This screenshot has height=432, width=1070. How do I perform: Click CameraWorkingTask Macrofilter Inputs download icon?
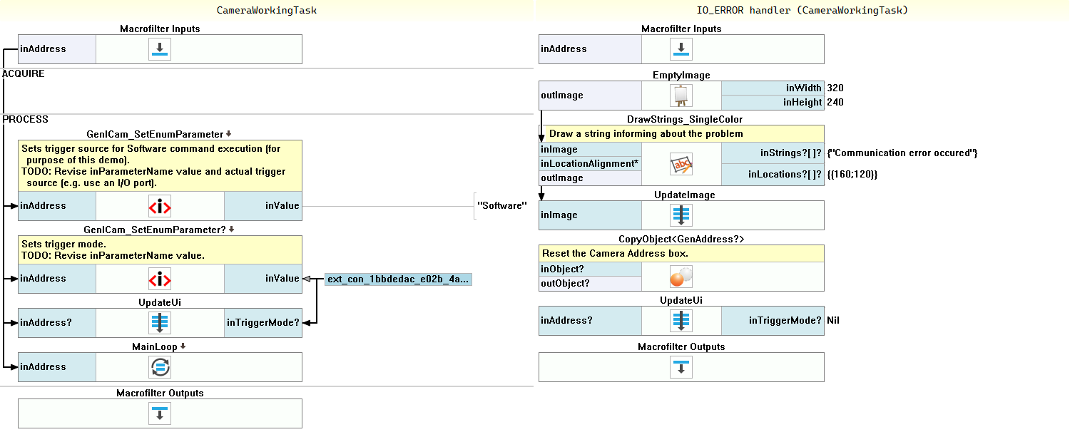160,49
